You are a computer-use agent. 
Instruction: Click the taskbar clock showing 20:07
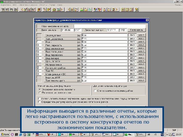coord(178,134)
